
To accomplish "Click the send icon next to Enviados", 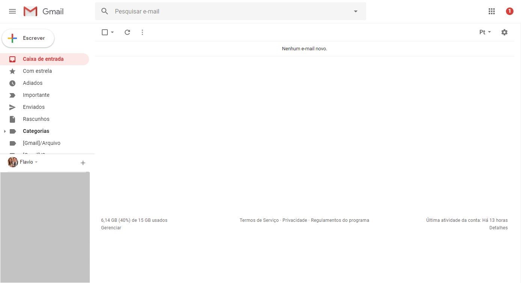I will point(12,107).
